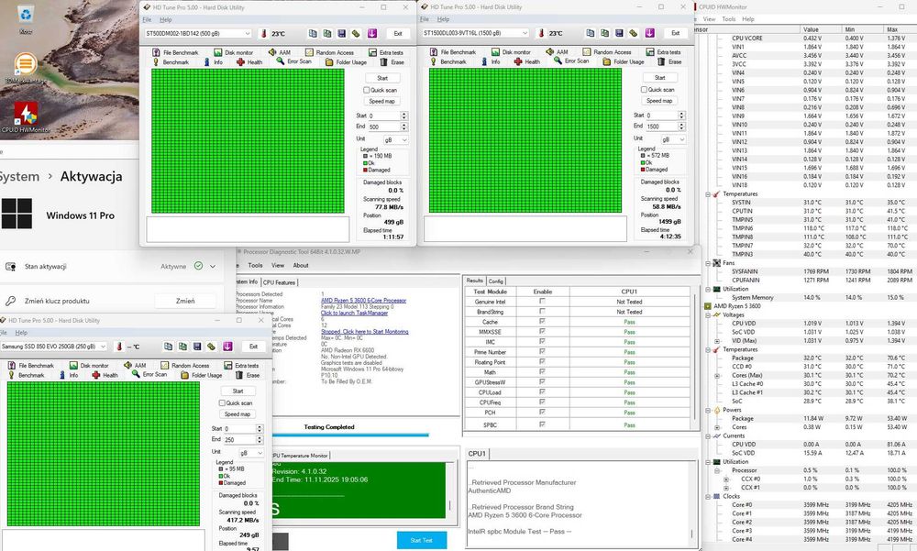Viewport: 917px width, 551px height.
Task: Enable Quick scan in ST500DM002 HD Tune window
Action: click(367, 90)
